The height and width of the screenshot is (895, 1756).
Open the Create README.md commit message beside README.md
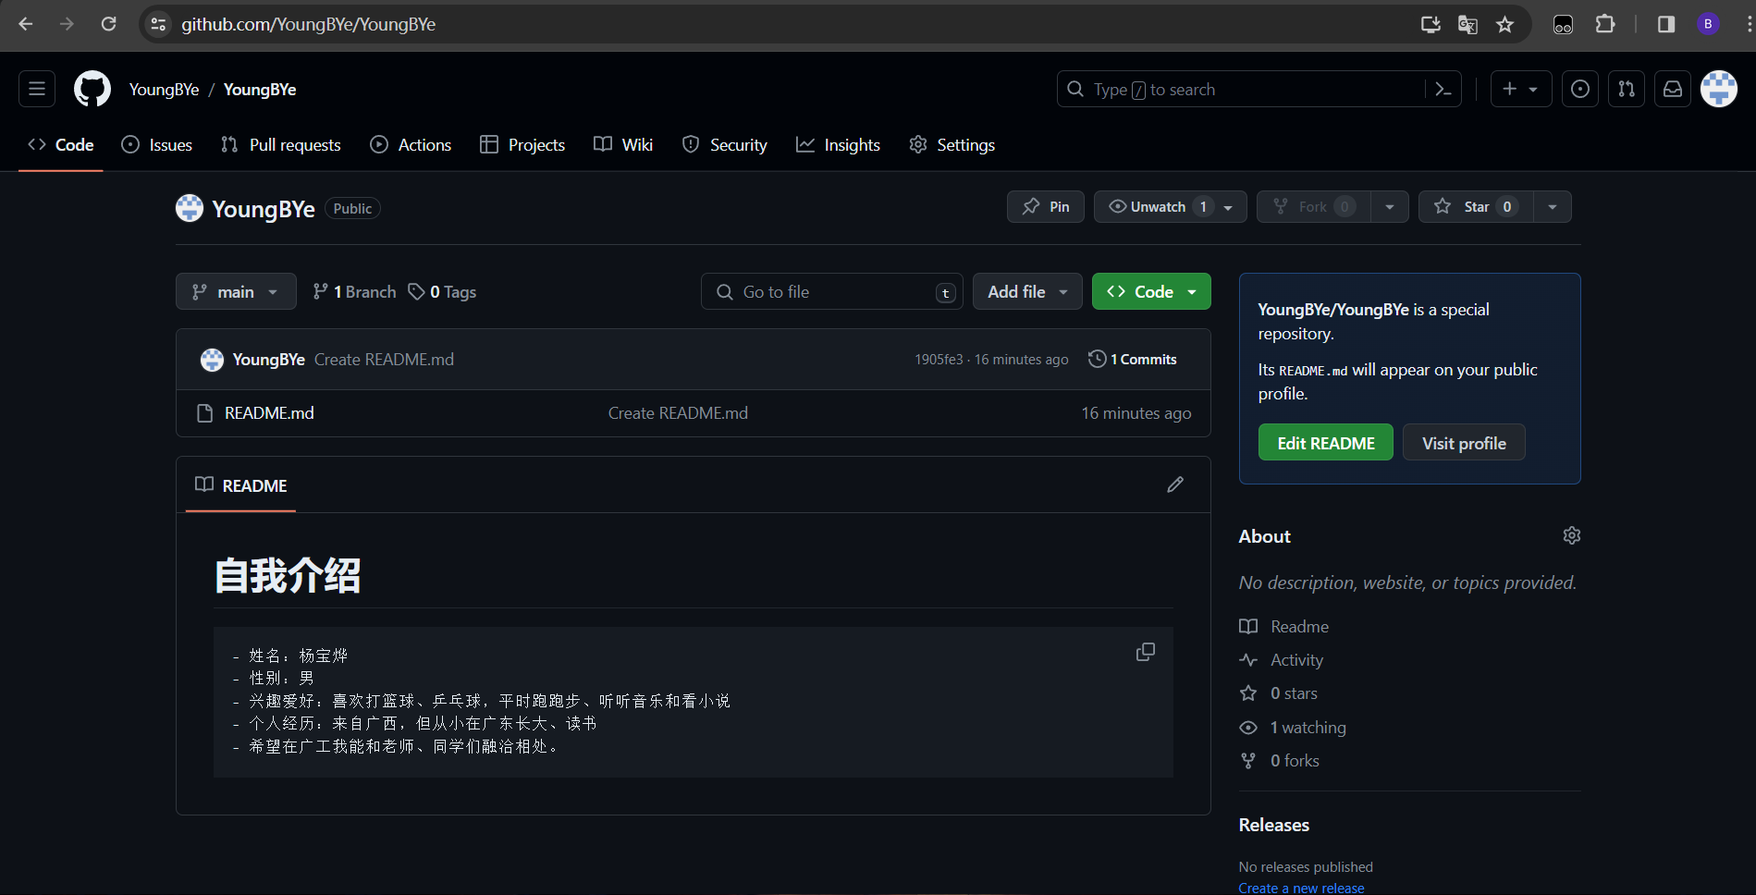click(x=678, y=413)
